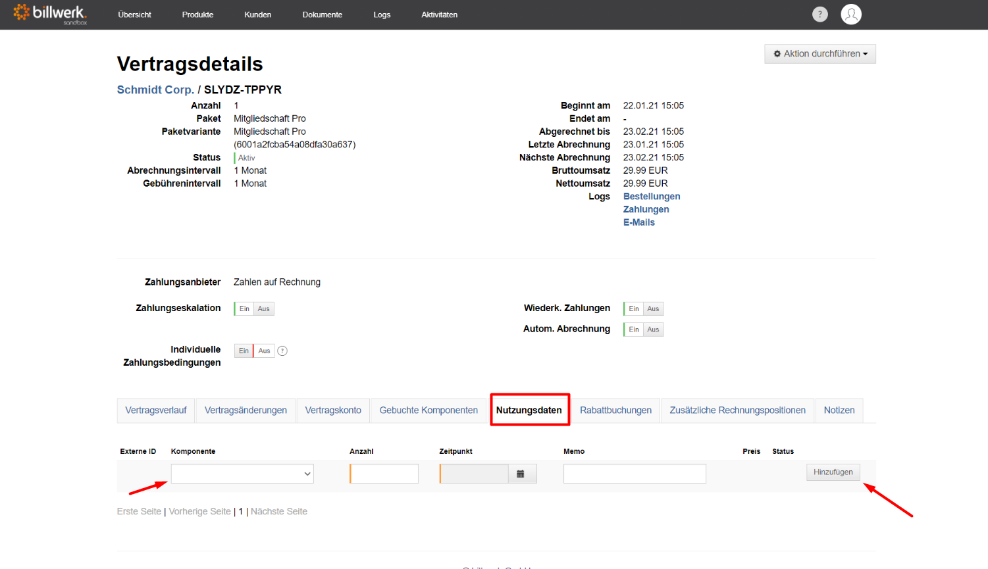Go to Nächste Seite in pagination

pyautogui.click(x=279, y=512)
